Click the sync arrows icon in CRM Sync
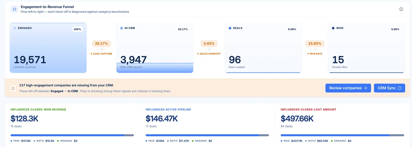The image size is (412, 147). point(399,88)
